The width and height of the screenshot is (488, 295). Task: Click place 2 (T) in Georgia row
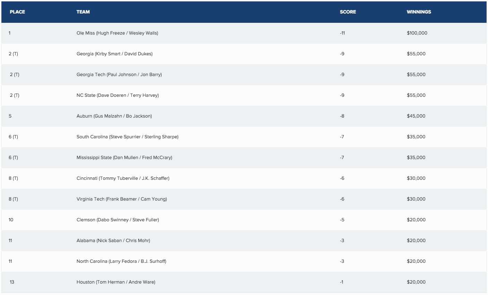click(13, 54)
